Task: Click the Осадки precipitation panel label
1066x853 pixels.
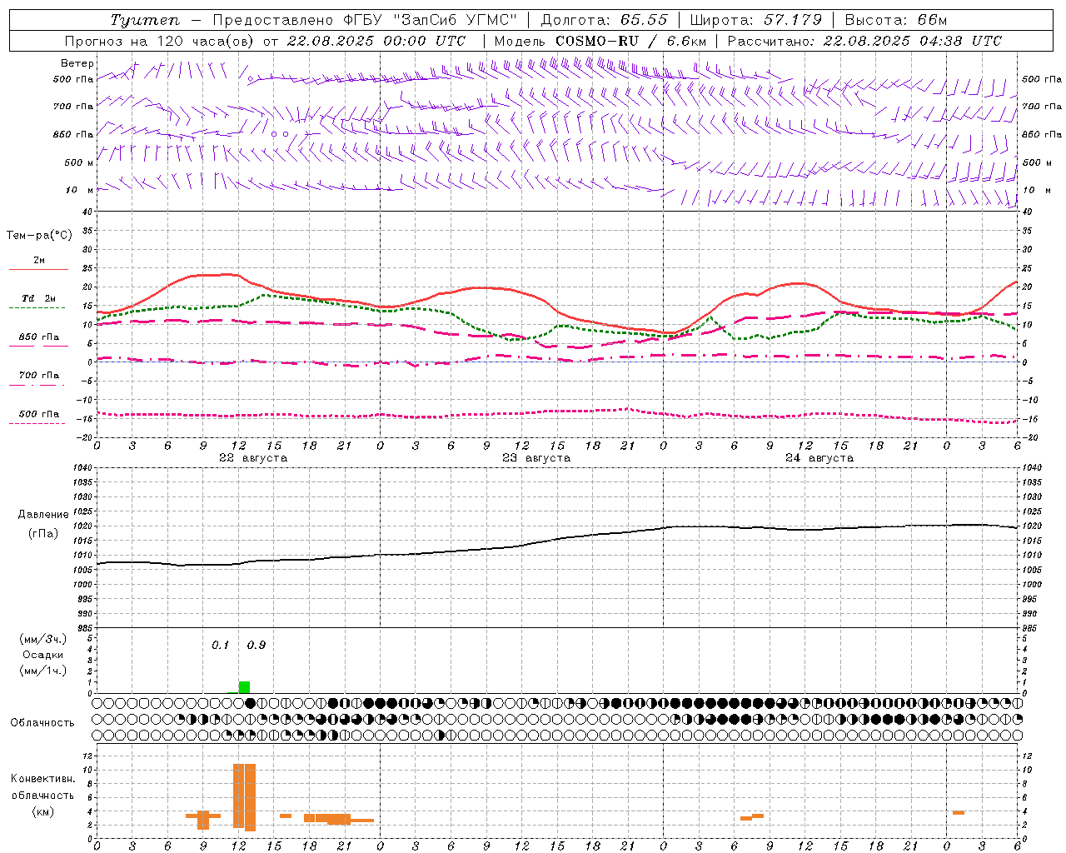Action: [43, 655]
